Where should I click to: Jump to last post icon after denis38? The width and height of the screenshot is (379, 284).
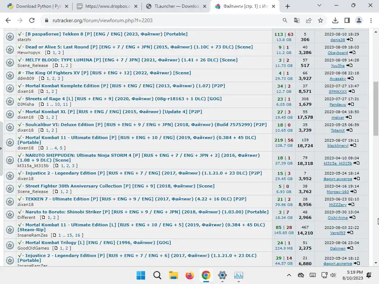[350, 40]
